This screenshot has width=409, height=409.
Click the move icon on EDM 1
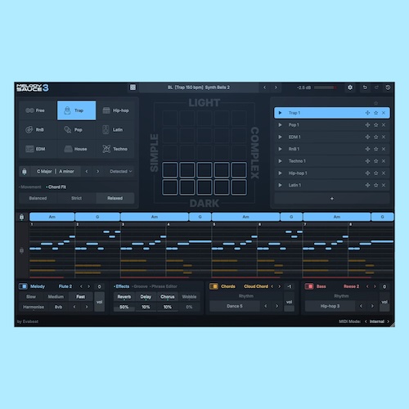point(367,137)
